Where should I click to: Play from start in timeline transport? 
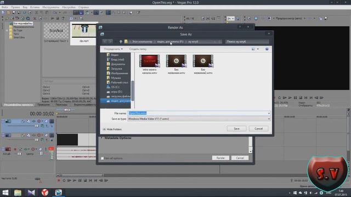pyautogui.click(x=69, y=181)
